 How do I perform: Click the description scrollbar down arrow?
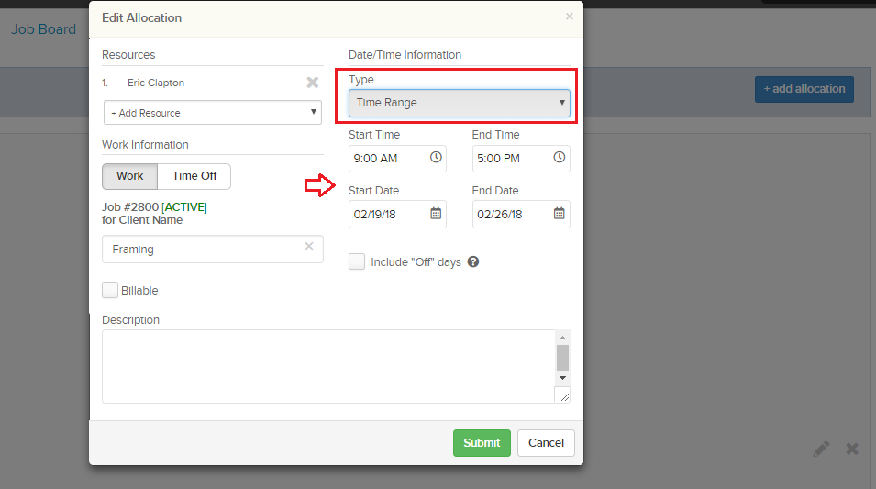point(562,378)
